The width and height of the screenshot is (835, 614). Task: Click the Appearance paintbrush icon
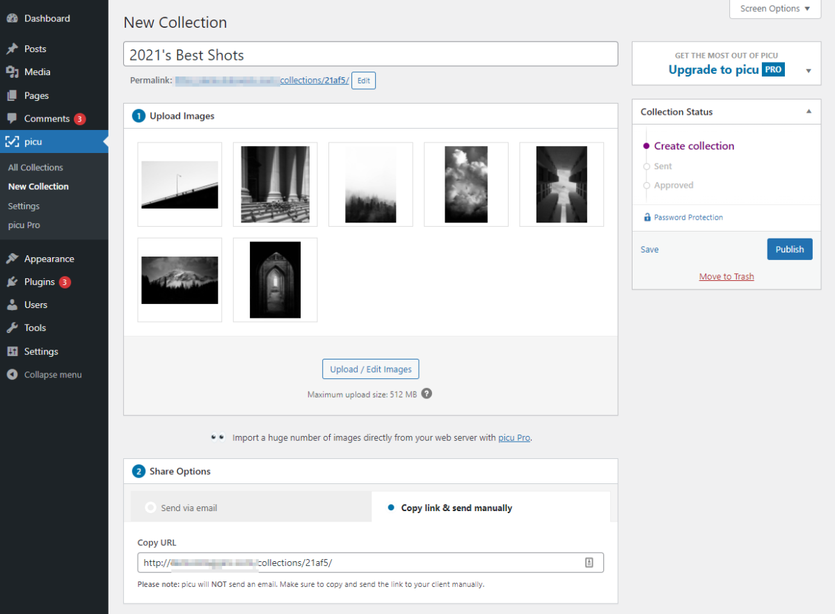click(x=12, y=259)
